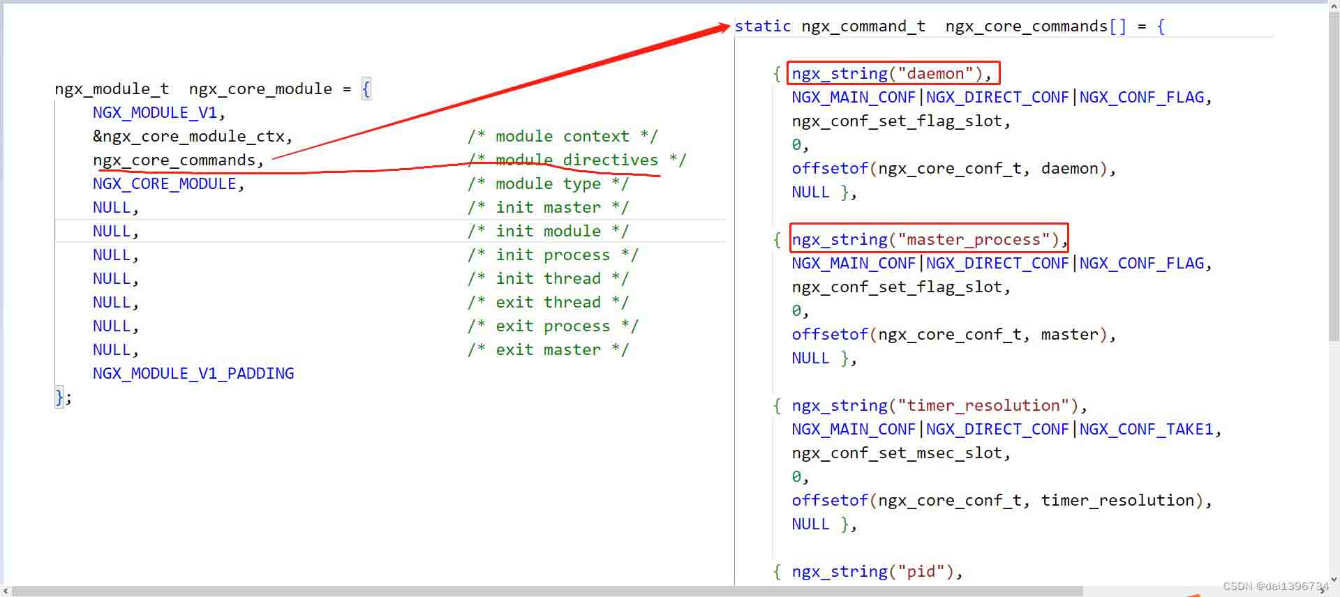Click the vertical scrollbar thumb on right edge

click(1334, 174)
